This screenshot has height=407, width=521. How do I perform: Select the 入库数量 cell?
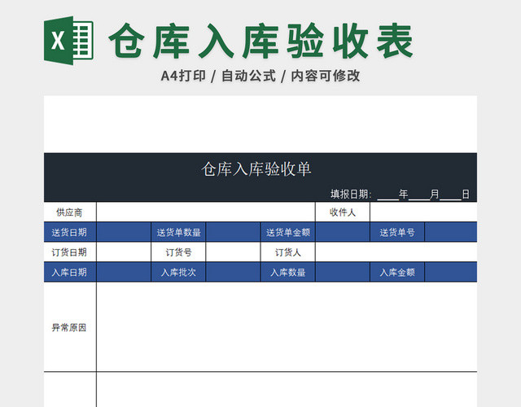click(288, 272)
